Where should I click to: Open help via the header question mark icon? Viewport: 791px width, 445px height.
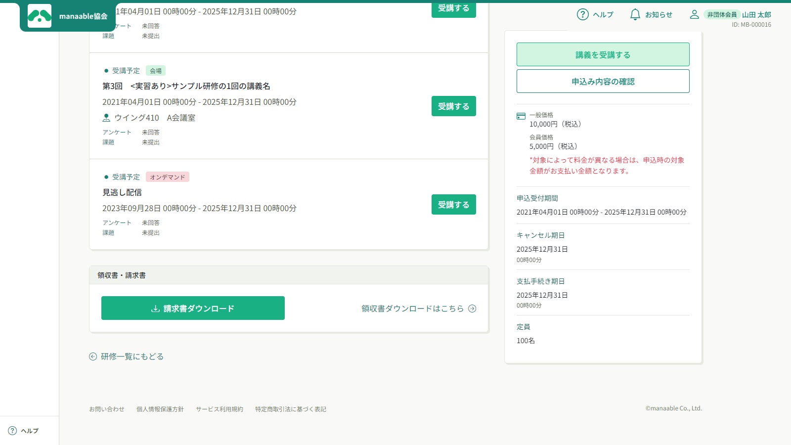[583, 14]
